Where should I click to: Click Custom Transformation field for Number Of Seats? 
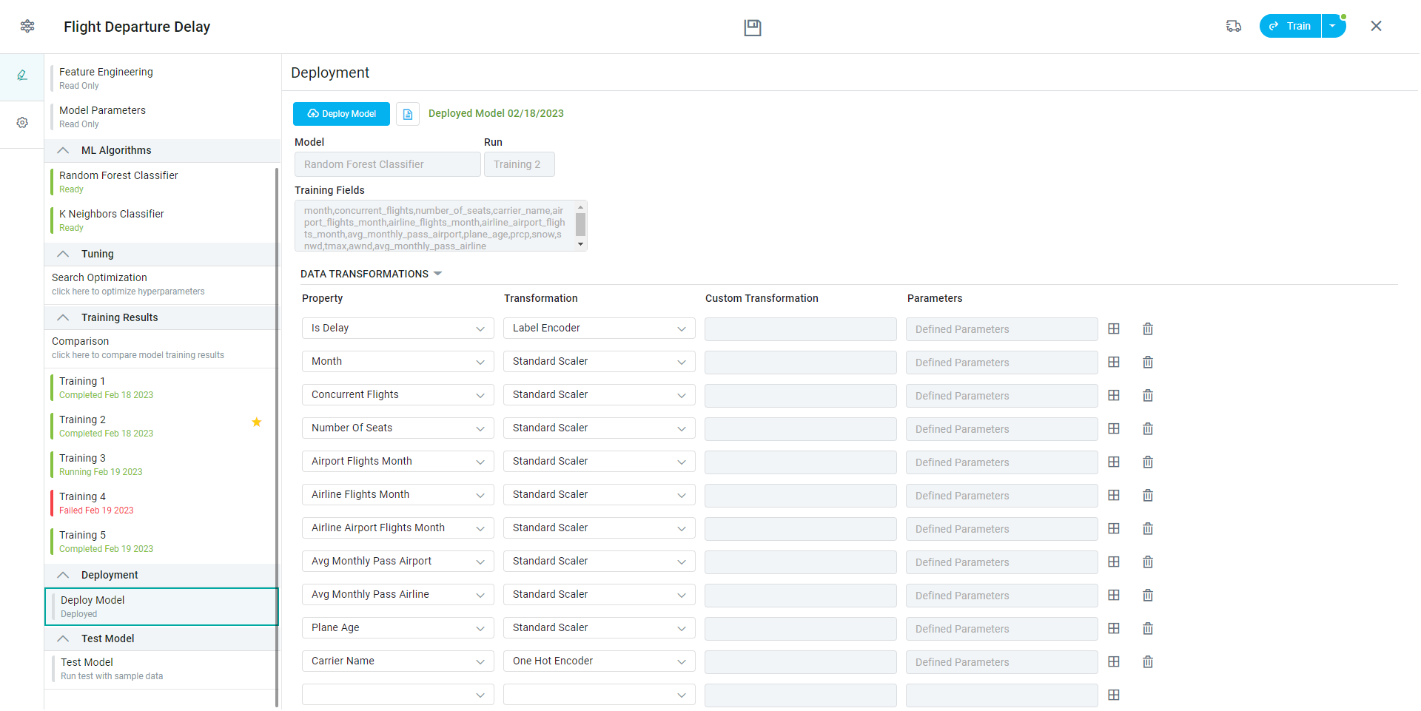pos(800,429)
